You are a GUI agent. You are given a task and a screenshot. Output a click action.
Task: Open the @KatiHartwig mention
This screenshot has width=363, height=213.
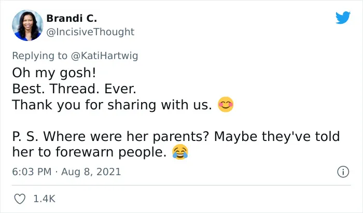tap(104, 56)
